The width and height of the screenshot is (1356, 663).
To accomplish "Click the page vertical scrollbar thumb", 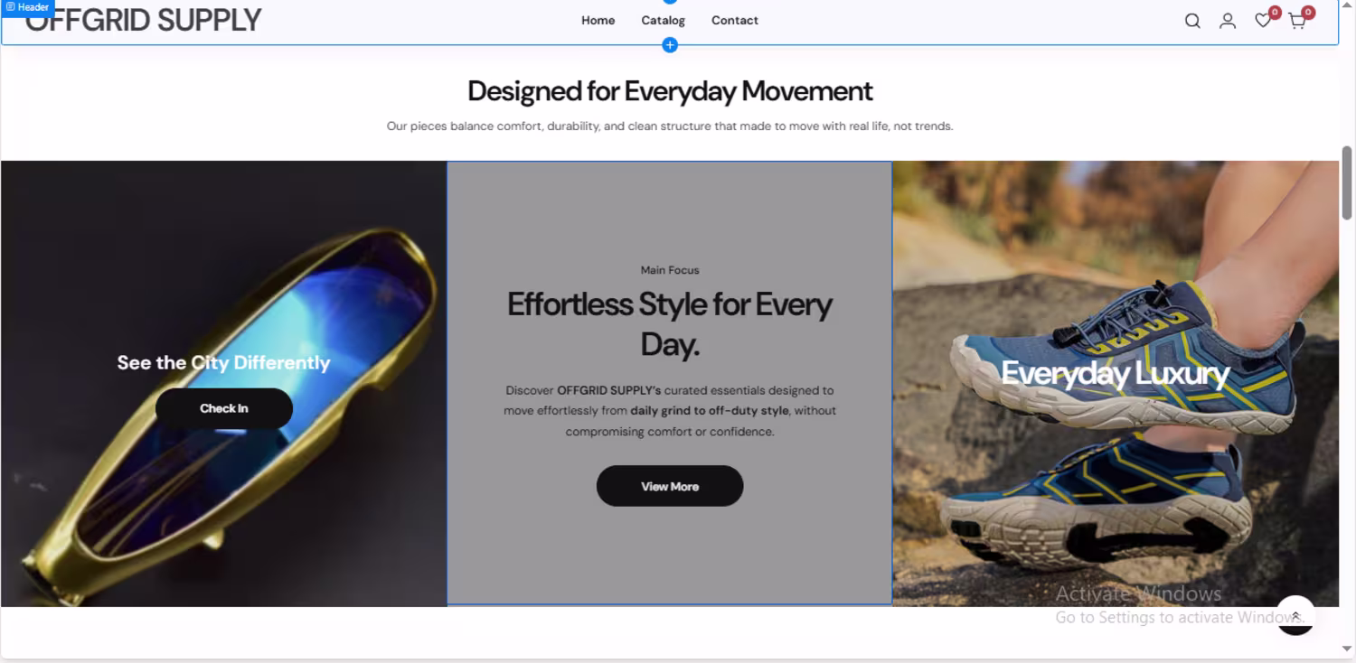I will click(1347, 182).
